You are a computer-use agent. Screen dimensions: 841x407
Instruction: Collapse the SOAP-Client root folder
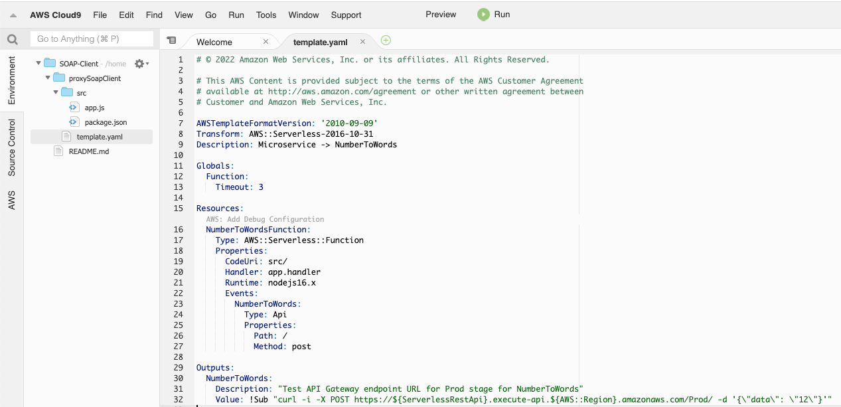click(x=38, y=64)
